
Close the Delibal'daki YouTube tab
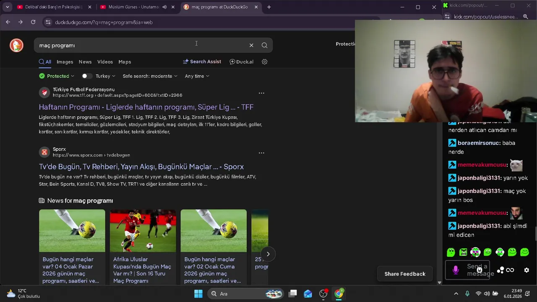pos(89,7)
